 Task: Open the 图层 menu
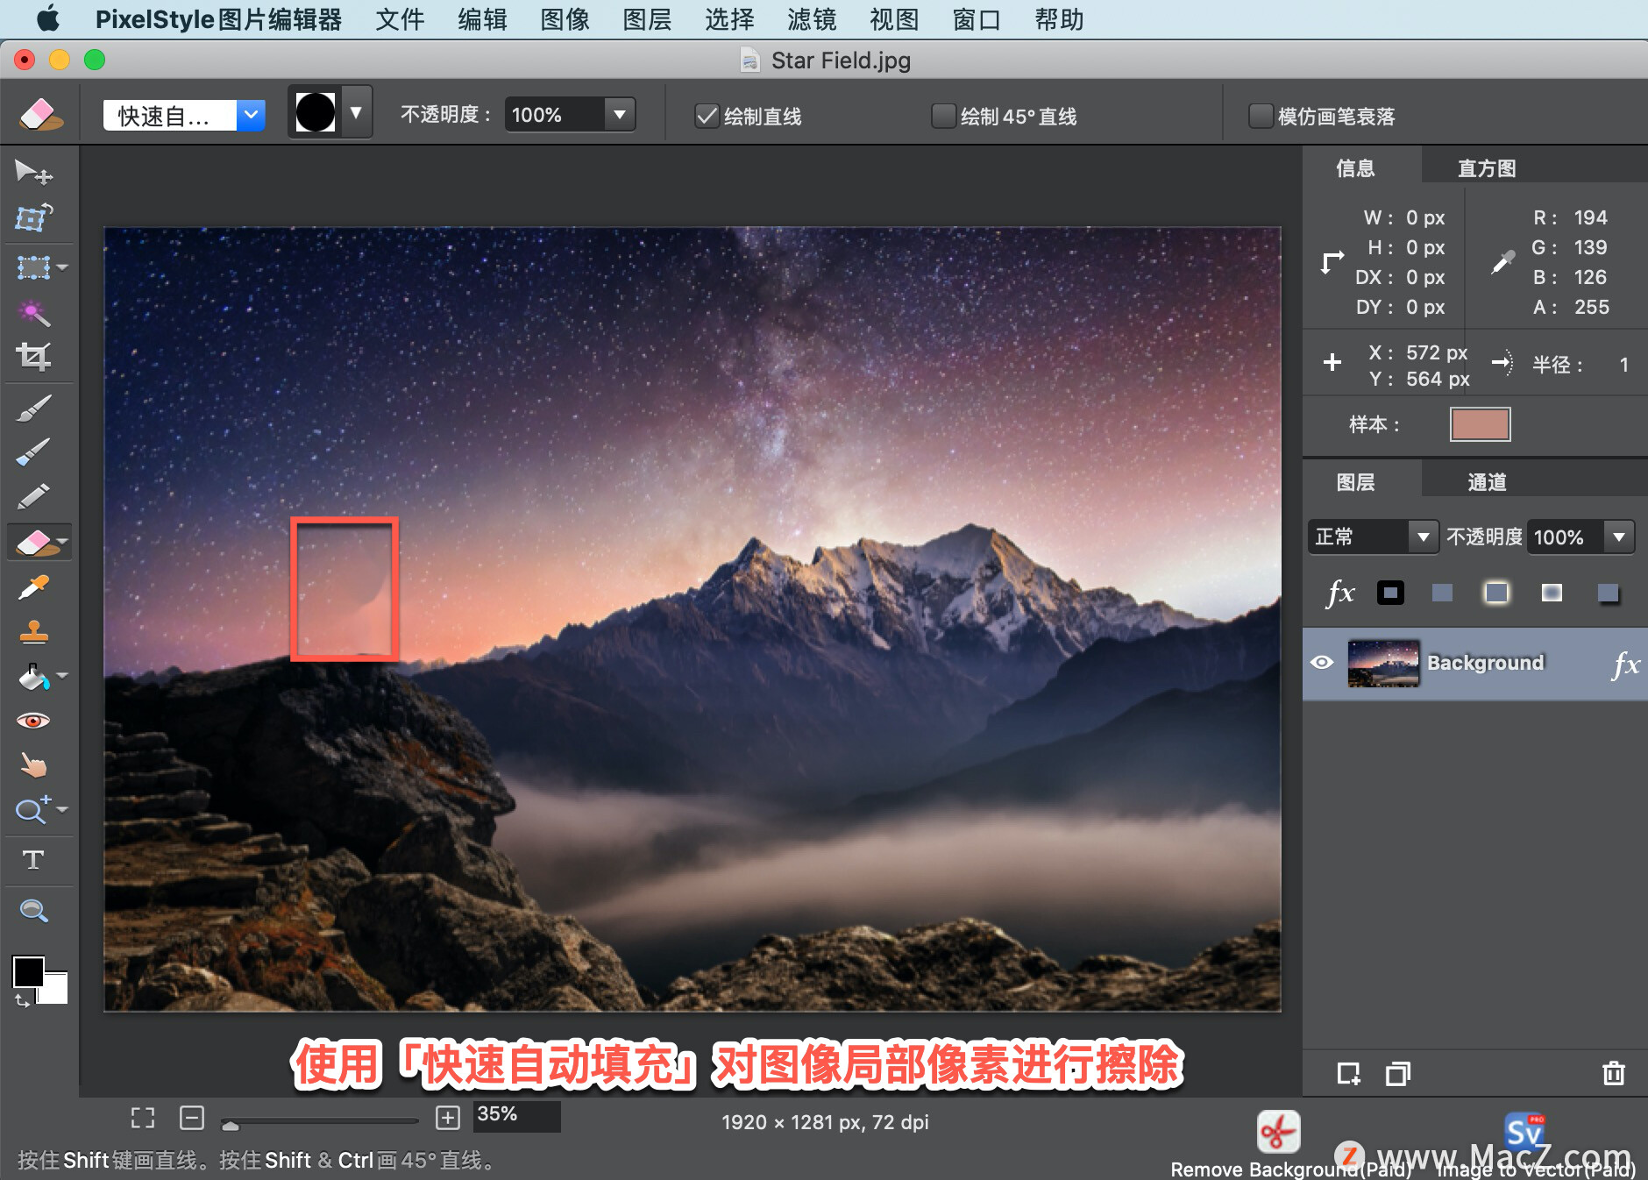[x=647, y=19]
